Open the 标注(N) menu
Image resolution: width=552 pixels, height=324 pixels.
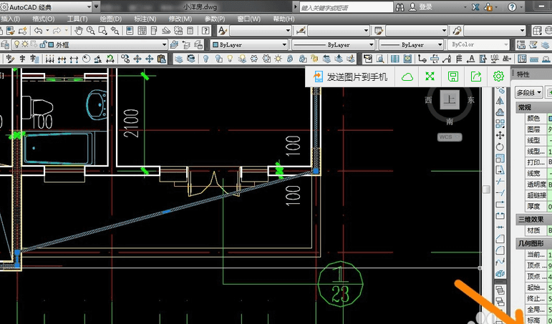point(145,19)
